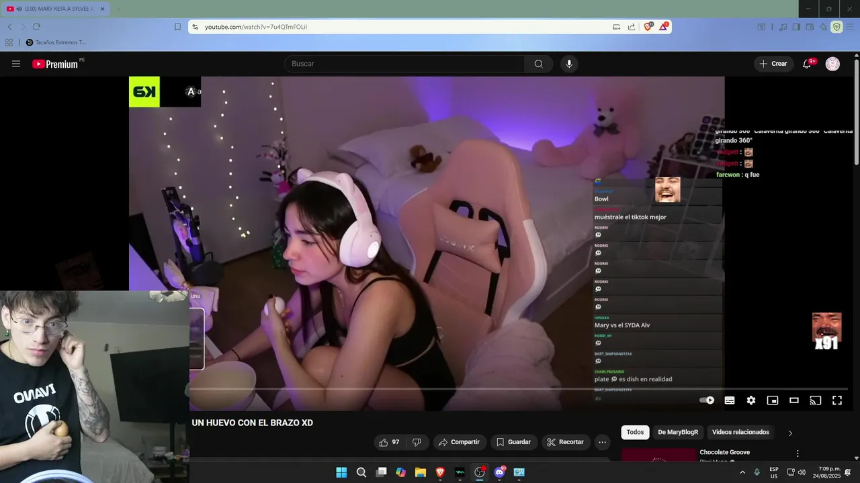860x483 pixels.
Task: Open Windows taskbar search
Action: (361, 472)
